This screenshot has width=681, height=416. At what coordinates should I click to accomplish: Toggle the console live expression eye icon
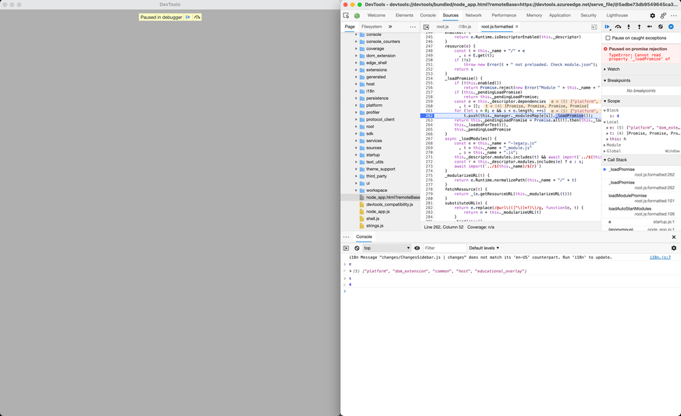[417, 248]
